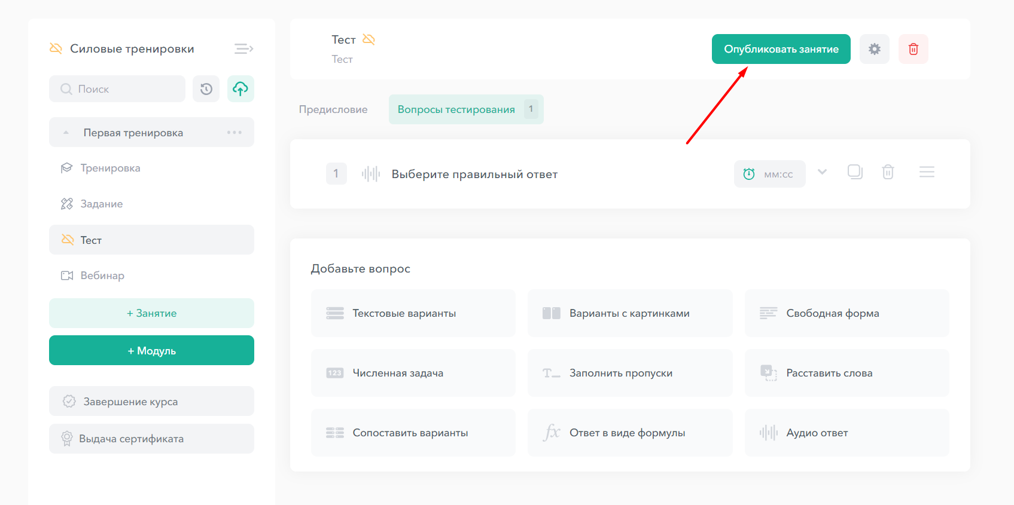The image size is (1014, 505).
Task: Click question title Выберите правильный ответ
Action: click(x=474, y=174)
